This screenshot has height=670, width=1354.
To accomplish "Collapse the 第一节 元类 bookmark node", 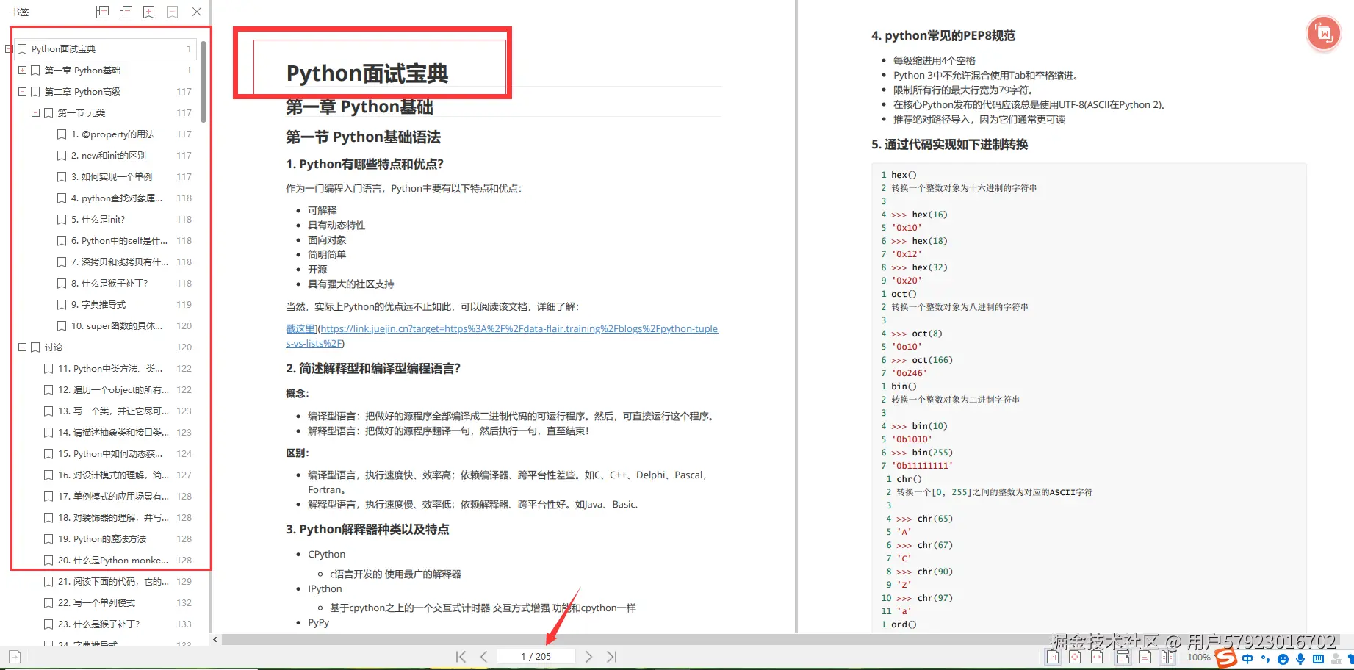I will (35, 112).
